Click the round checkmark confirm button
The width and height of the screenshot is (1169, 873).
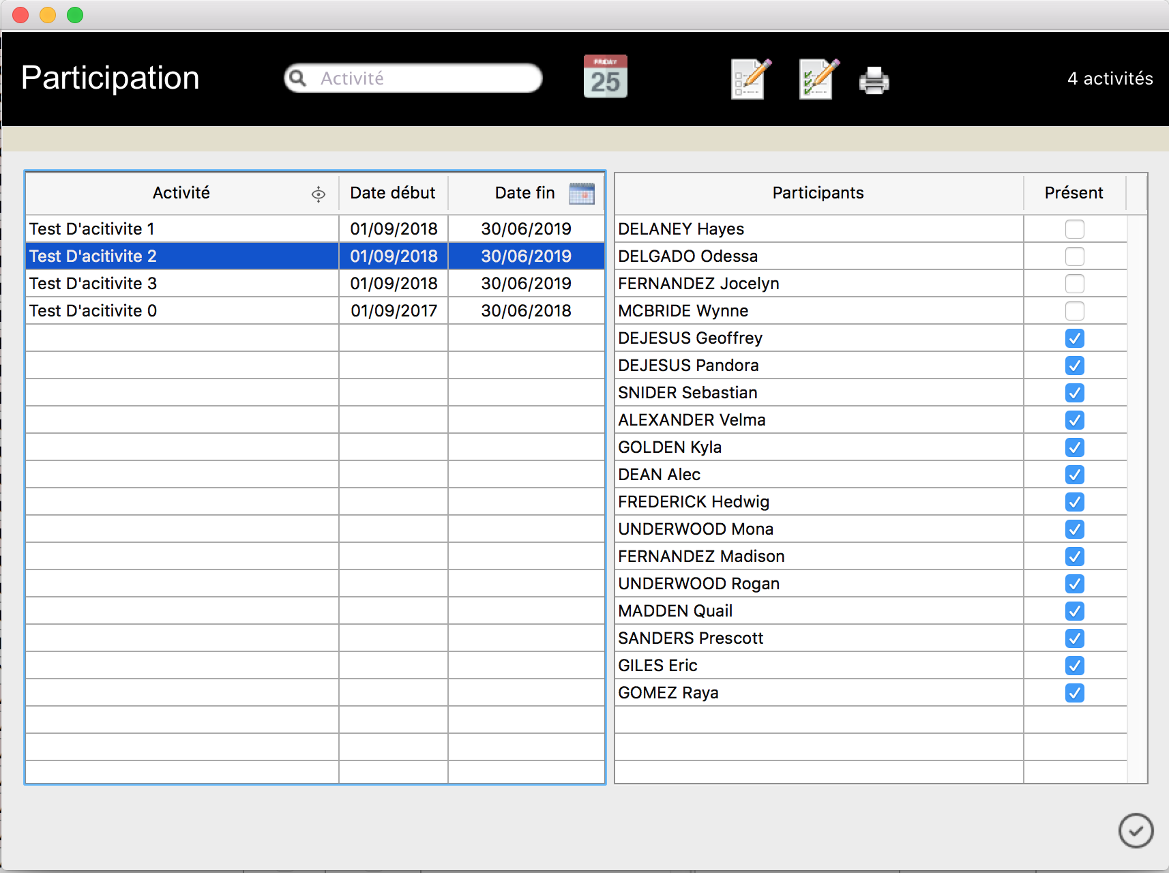[x=1136, y=830]
